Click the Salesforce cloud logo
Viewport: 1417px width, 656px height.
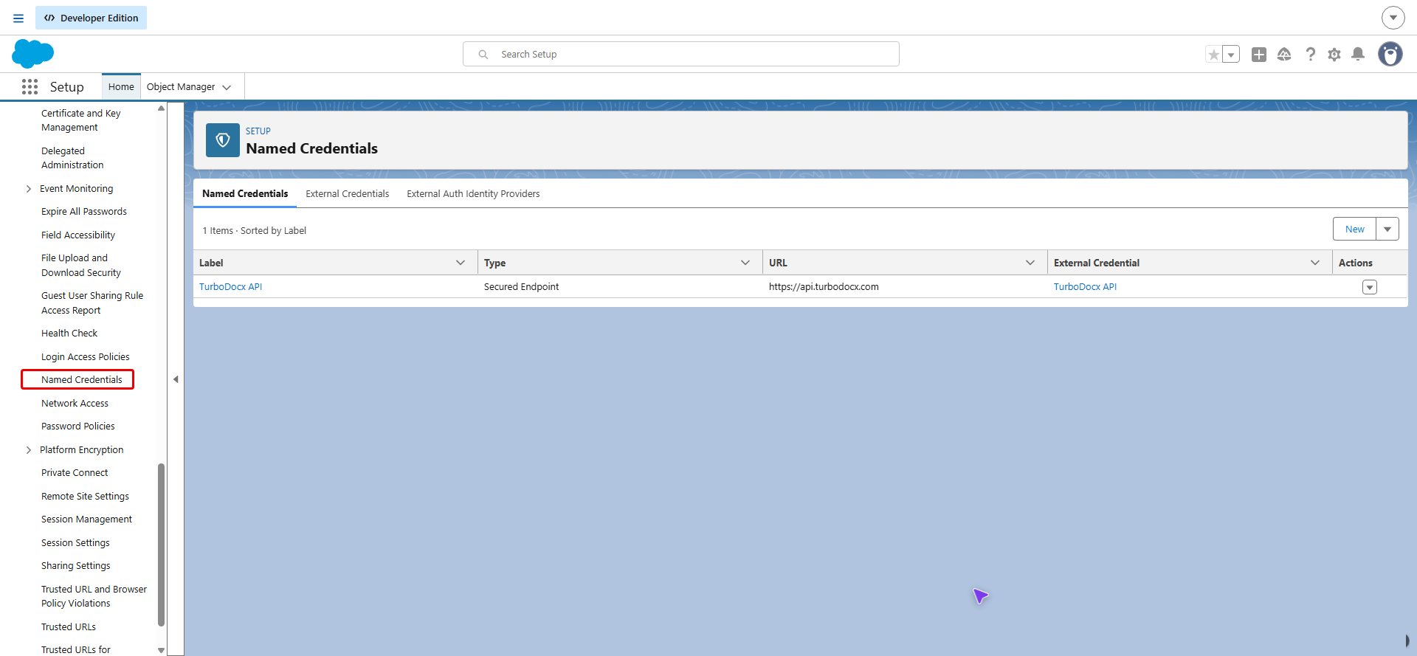(33, 54)
